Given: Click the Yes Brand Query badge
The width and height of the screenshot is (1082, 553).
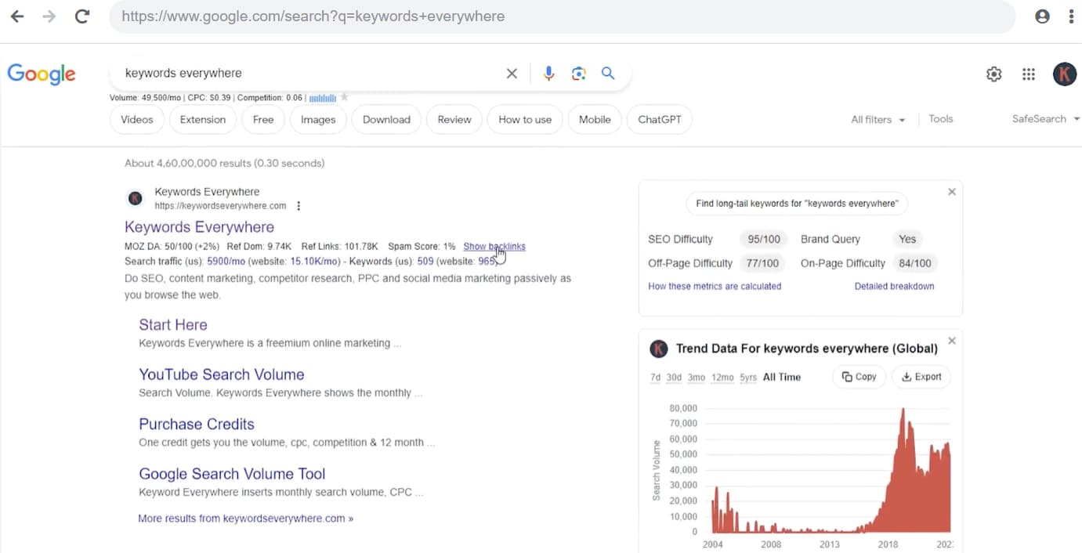Looking at the screenshot, I should [907, 240].
